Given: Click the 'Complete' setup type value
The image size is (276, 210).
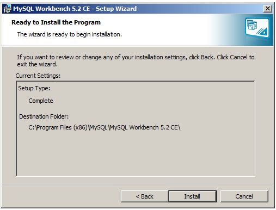Looking at the screenshot, I should pos(41,101).
